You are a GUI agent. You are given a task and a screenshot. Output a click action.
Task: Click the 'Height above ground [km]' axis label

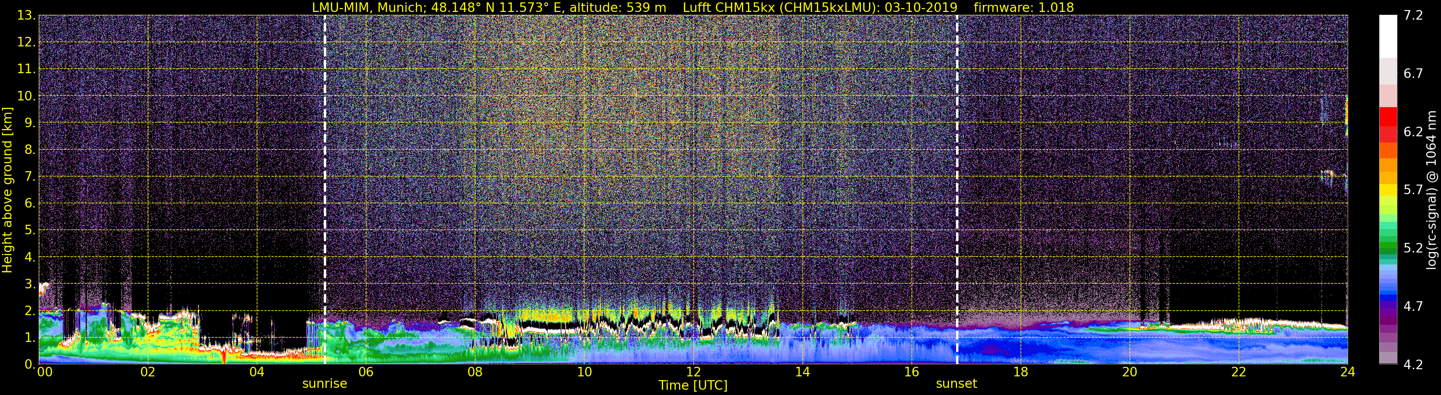pyautogui.click(x=7, y=190)
